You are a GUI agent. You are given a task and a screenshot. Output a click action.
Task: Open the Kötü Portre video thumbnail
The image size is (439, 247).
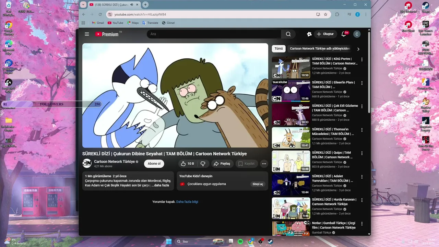tap(291, 67)
